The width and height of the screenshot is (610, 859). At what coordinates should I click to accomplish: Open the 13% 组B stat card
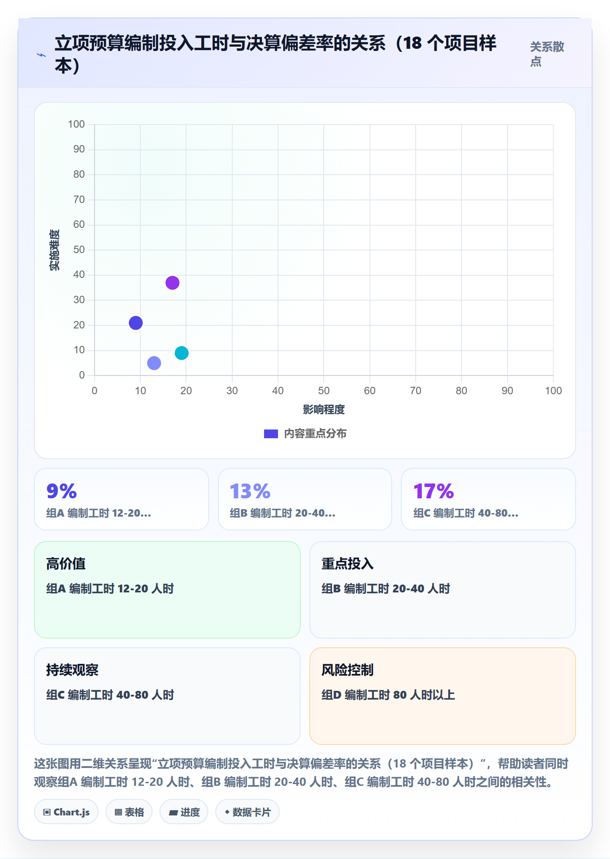tap(305, 499)
